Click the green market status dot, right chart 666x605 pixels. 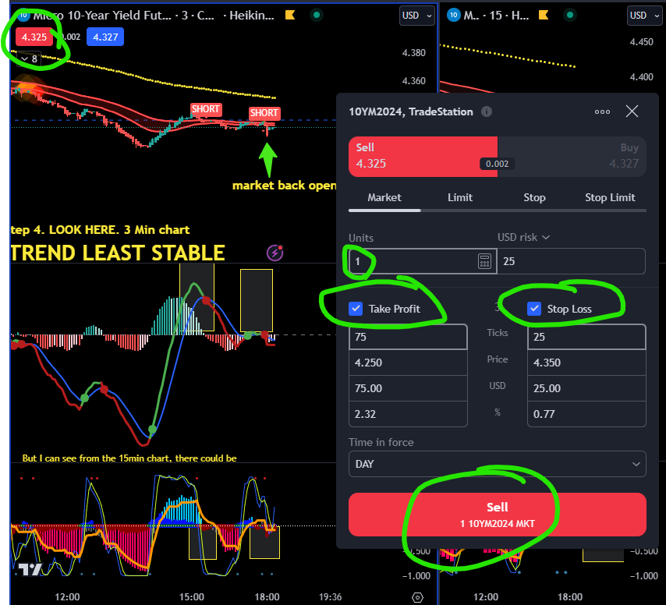click(x=569, y=16)
